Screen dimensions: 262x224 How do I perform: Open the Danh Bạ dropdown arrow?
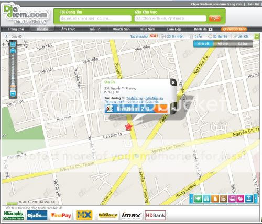coord(210,29)
